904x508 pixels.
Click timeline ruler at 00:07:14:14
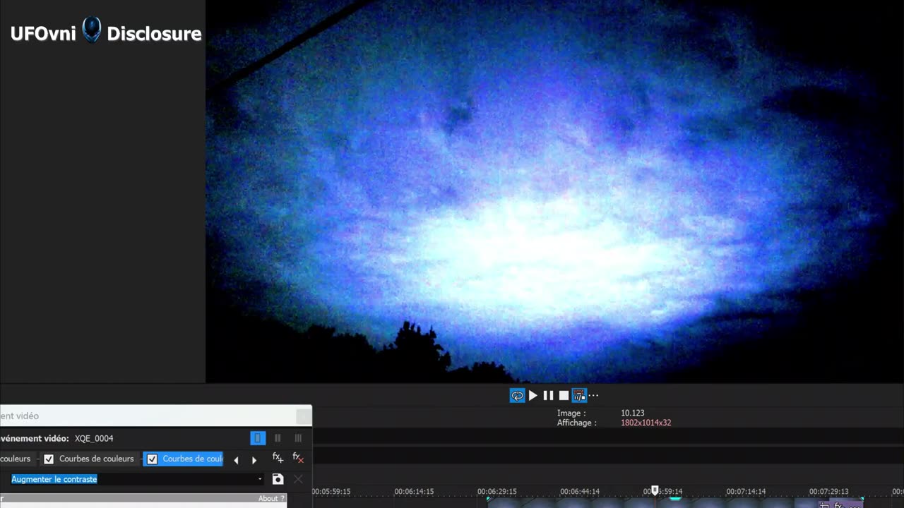pyautogui.click(x=746, y=492)
